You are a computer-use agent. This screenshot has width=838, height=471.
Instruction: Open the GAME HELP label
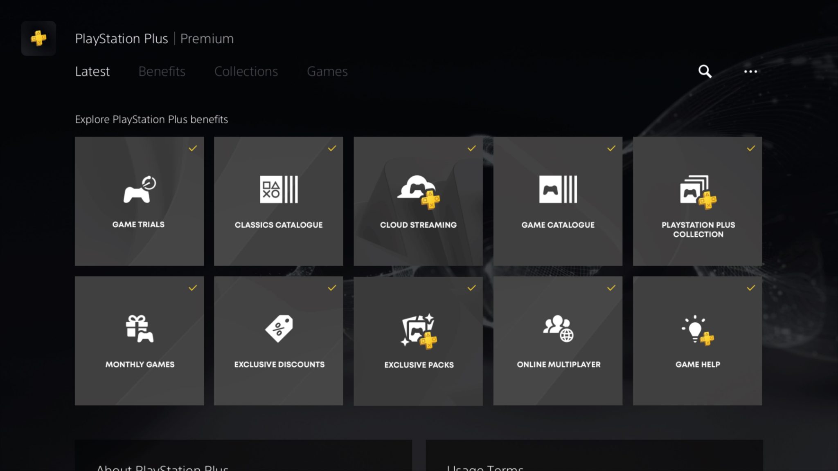pos(698,364)
